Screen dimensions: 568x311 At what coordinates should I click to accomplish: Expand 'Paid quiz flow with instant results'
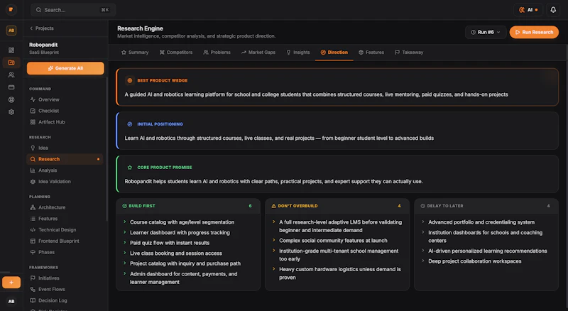pos(125,243)
